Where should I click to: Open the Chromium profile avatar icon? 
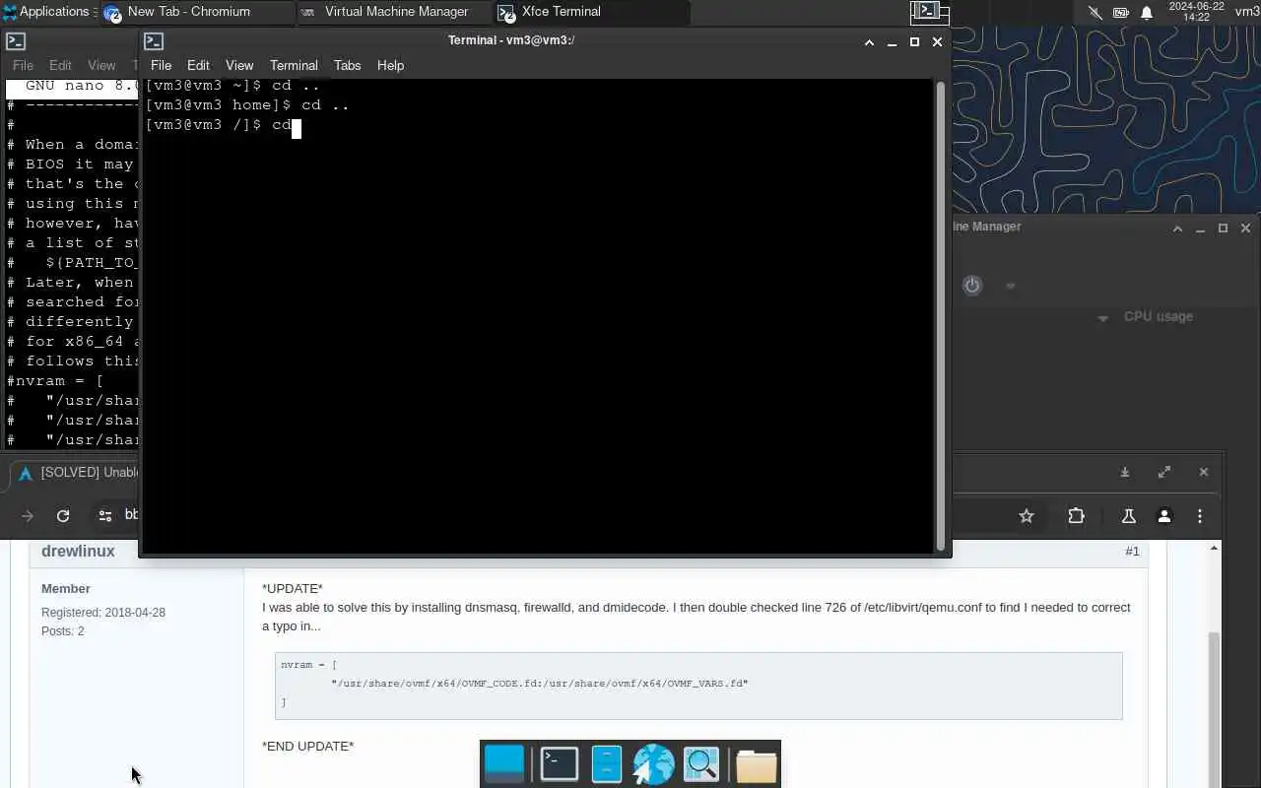tap(1164, 516)
